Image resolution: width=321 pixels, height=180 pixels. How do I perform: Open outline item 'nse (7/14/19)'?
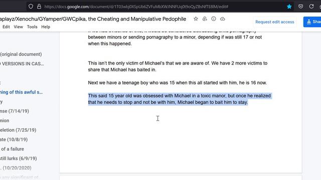(x=15, y=111)
